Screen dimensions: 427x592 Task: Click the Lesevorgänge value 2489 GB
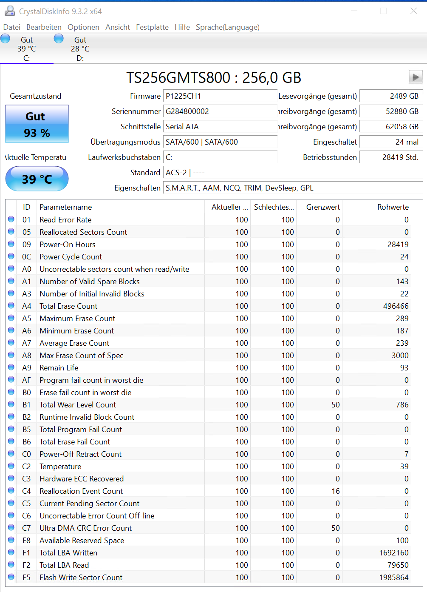pyautogui.click(x=391, y=96)
